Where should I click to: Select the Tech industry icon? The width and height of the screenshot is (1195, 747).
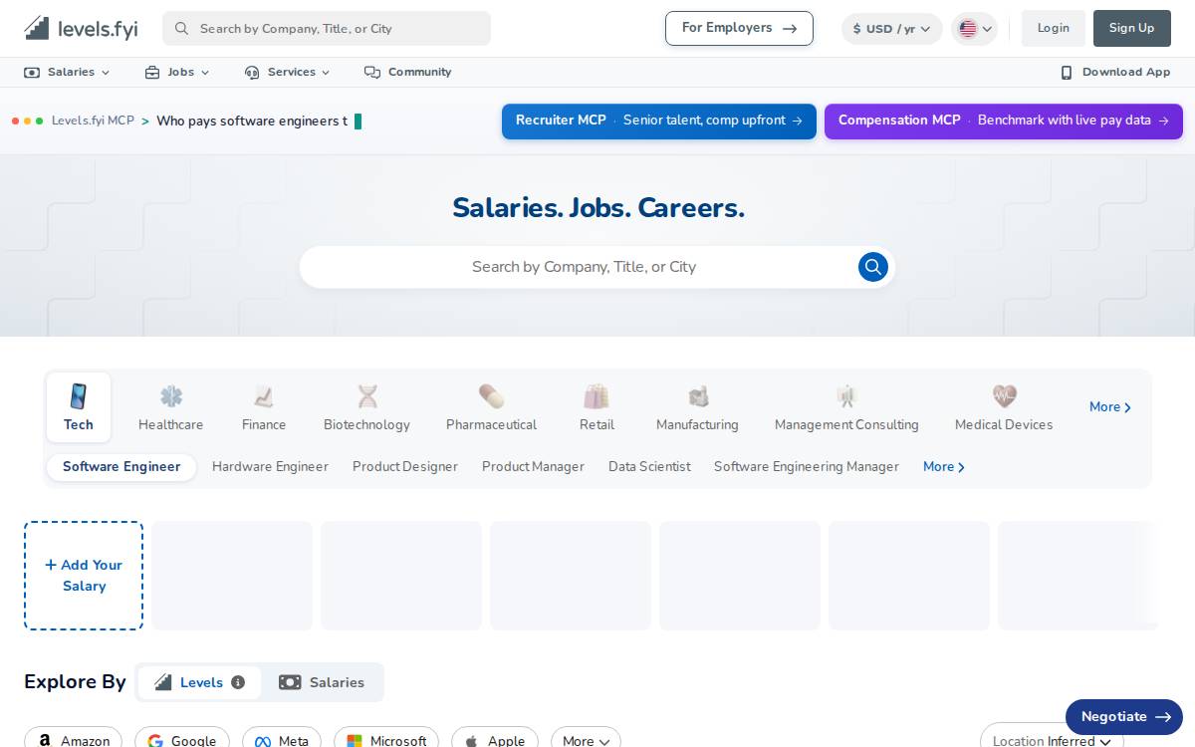click(79, 407)
